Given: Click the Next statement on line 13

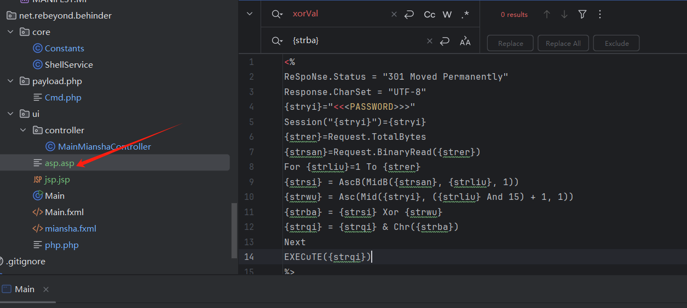Looking at the screenshot, I should click(x=295, y=241).
